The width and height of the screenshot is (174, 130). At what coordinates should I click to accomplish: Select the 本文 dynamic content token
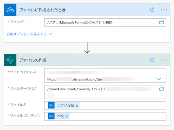coord(59,116)
